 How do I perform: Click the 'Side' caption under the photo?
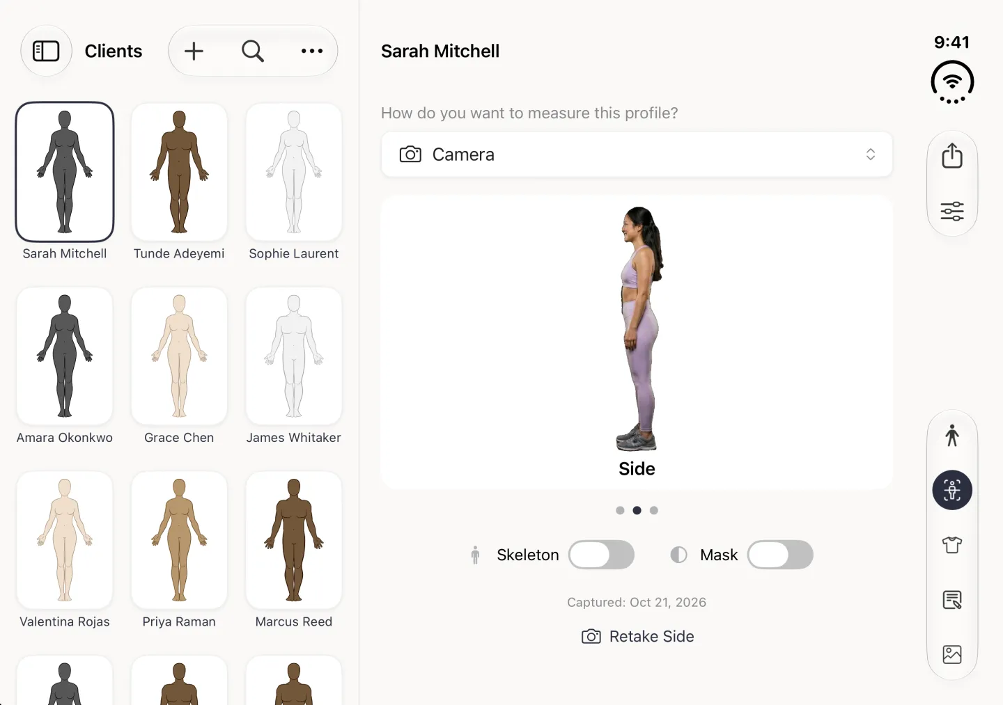pyautogui.click(x=637, y=468)
